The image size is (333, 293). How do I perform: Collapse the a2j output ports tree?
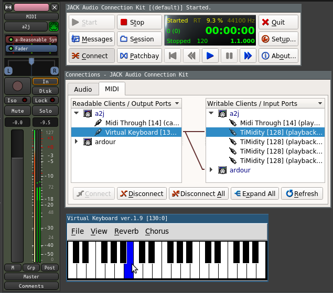click(77, 113)
